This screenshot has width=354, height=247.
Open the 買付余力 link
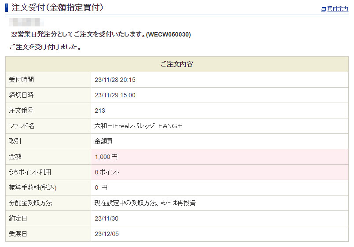tap(337, 8)
